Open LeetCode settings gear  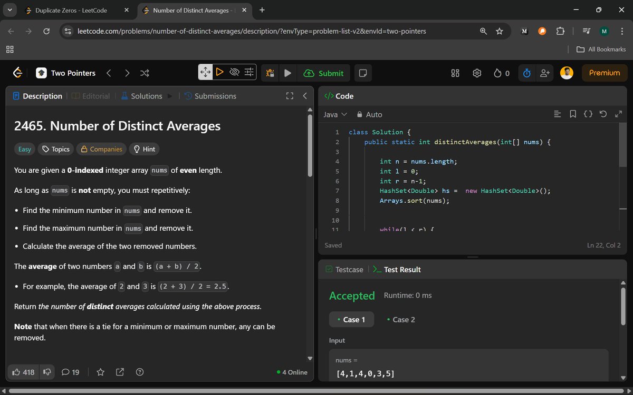(477, 73)
